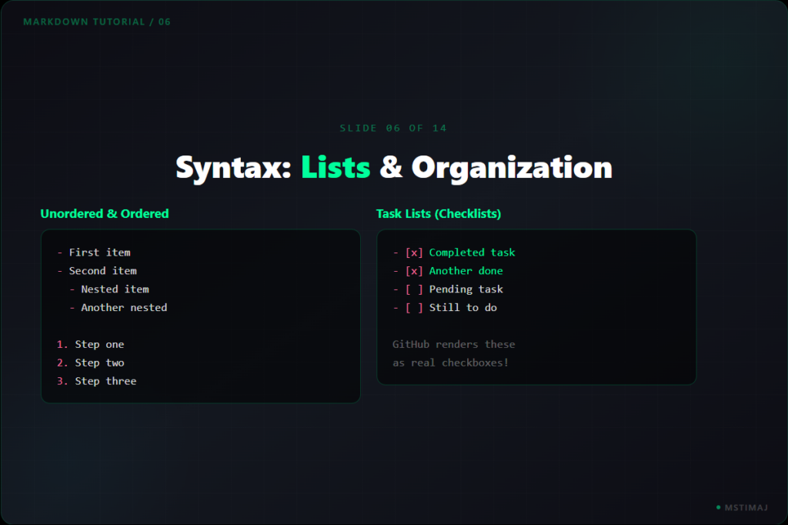The image size is (788, 525).
Task: Select the '- Second item' code line
Action: point(97,270)
